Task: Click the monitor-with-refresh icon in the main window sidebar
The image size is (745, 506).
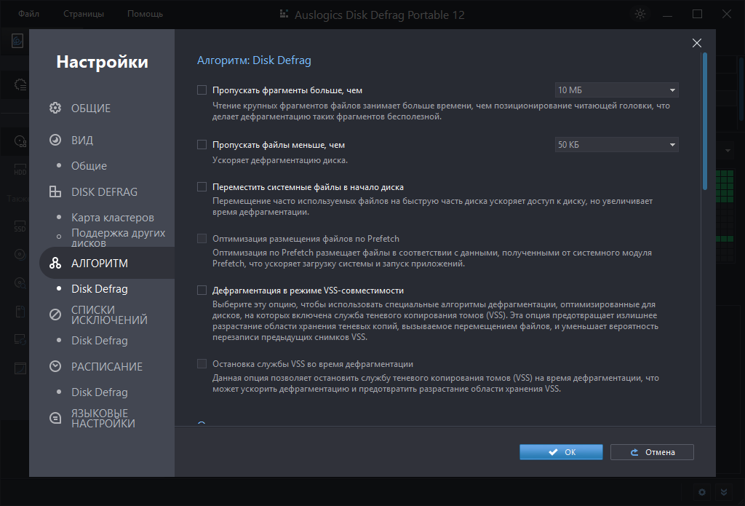Action: [x=20, y=339]
